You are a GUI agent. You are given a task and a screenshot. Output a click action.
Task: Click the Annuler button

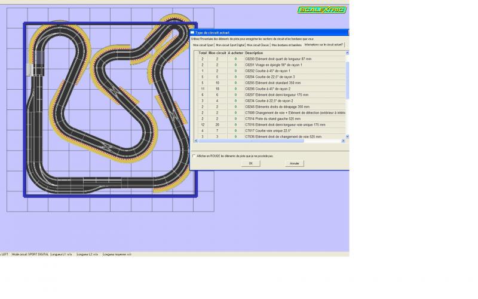[x=294, y=163]
